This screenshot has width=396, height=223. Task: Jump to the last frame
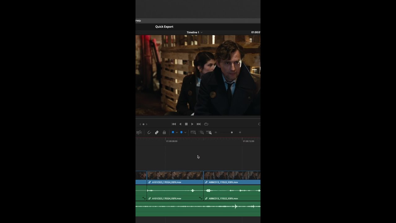coord(199,124)
